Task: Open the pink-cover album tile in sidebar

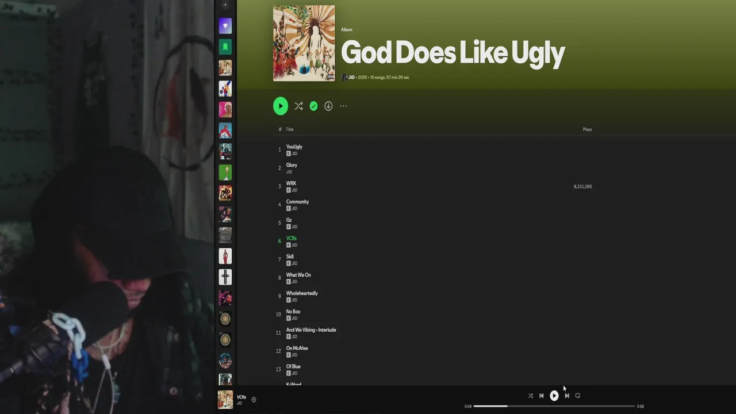Action: click(225, 109)
